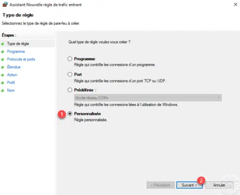Select the Personnalisée radio button
The image size is (240, 195).
[70, 114]
